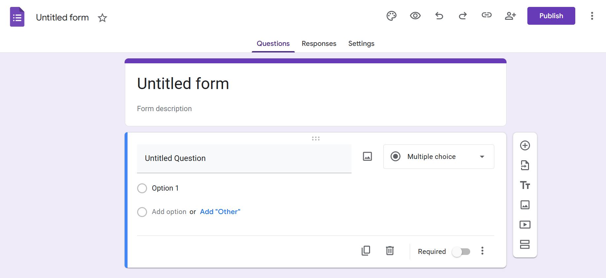Open the theme customization palette
Viewport: 606px width, 278px height.
391,16
